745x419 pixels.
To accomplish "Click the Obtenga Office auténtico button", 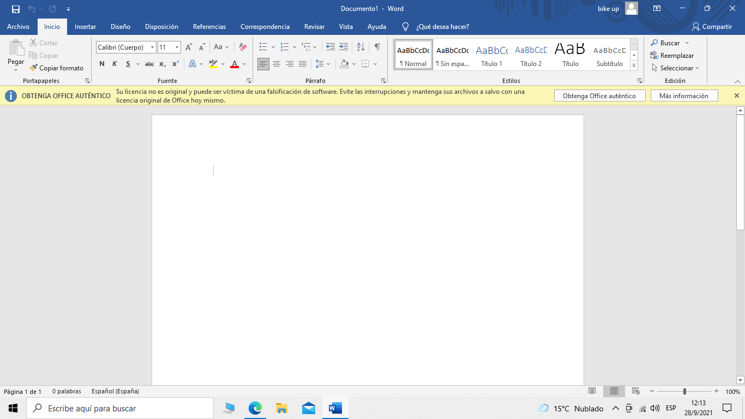I will [x=599, y=95].
